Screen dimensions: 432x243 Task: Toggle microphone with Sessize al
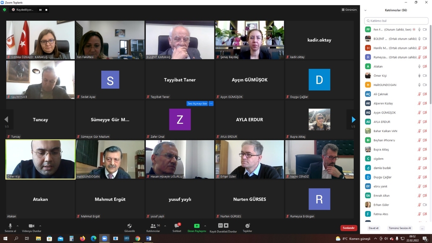(10, 226)
